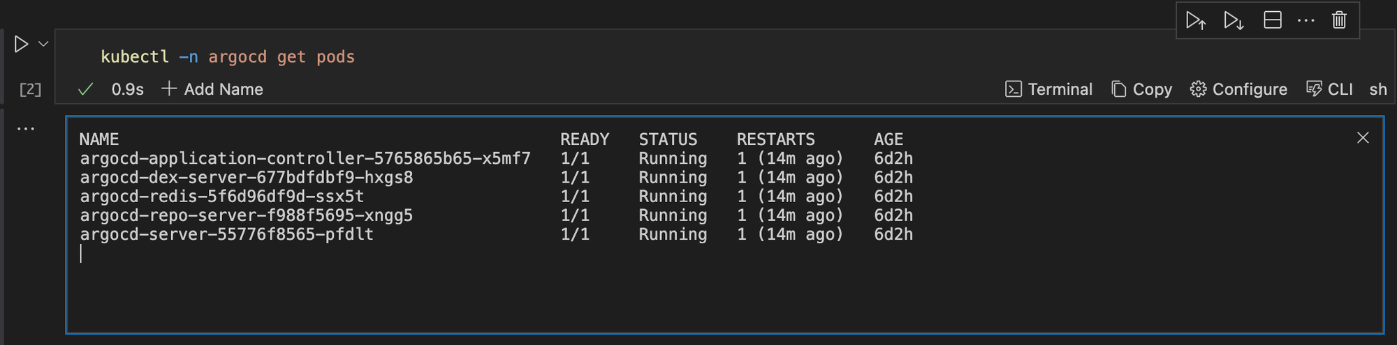Click Add Name to label the cell

(212, 89)
